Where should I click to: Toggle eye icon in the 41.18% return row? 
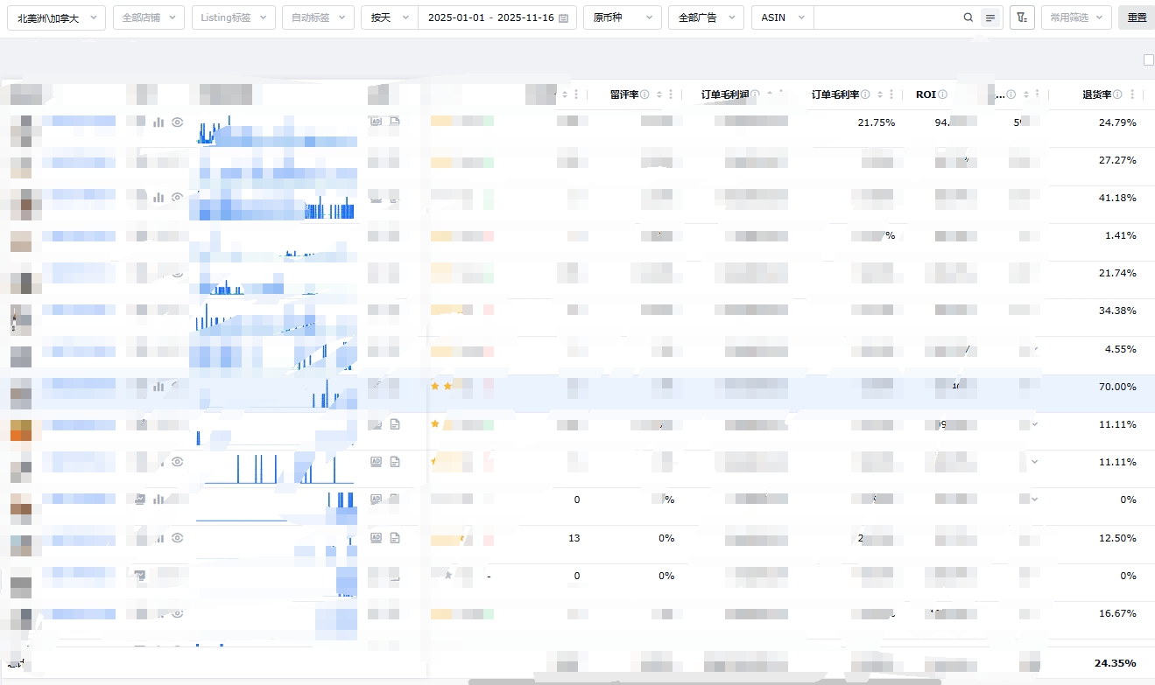(x=177, y=198)
